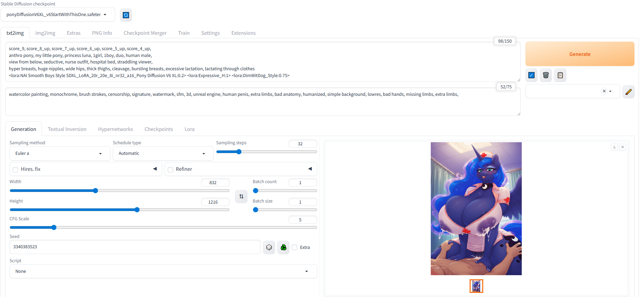Adjust the Batch size slider
This screenshot has height=297, width=640.
[x=285, y=210]
